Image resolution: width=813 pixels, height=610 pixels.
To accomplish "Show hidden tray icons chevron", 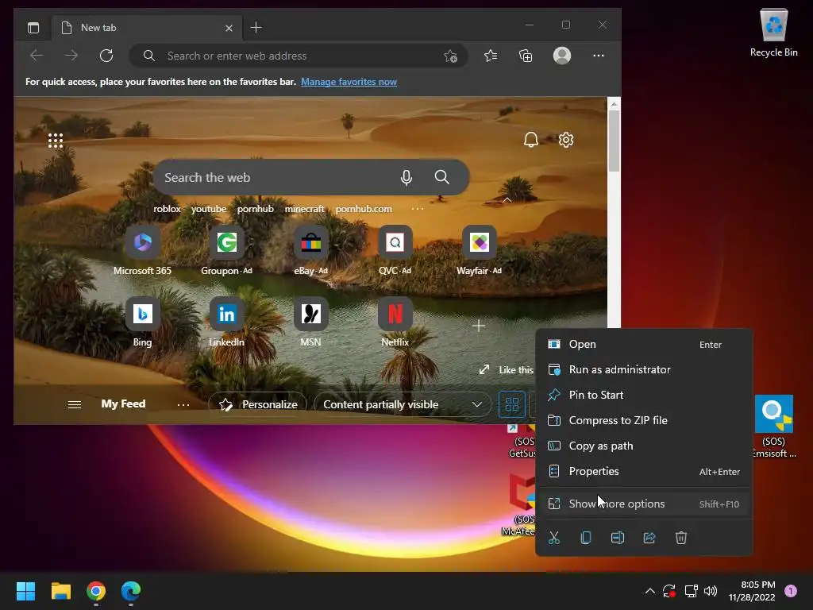I will pos(649,591).
